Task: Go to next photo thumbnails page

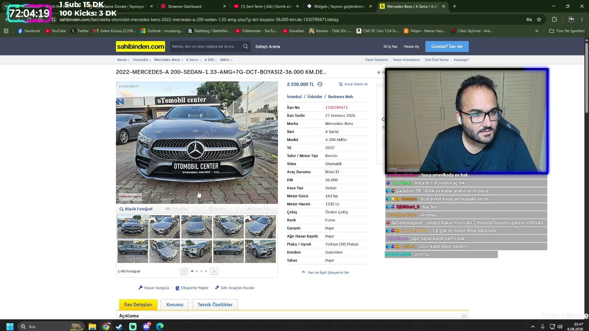Action: click(214, 271)
